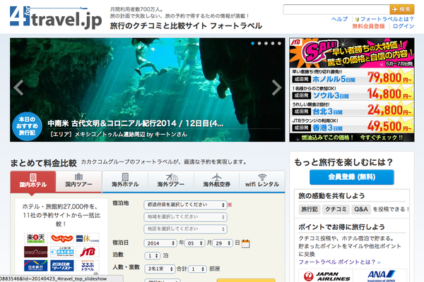The width and height of the screenshot is (424, 282).
Task: Click the 会員登録 (無料) button
Action: pos(351,177)
